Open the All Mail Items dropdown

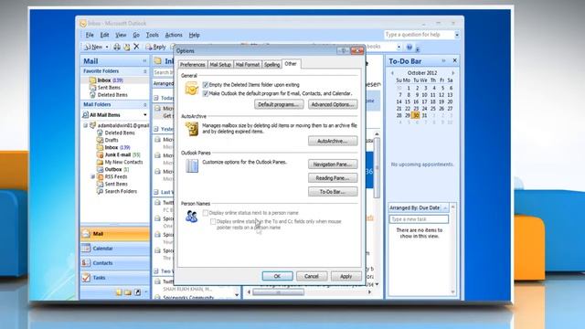click(145, 115)
